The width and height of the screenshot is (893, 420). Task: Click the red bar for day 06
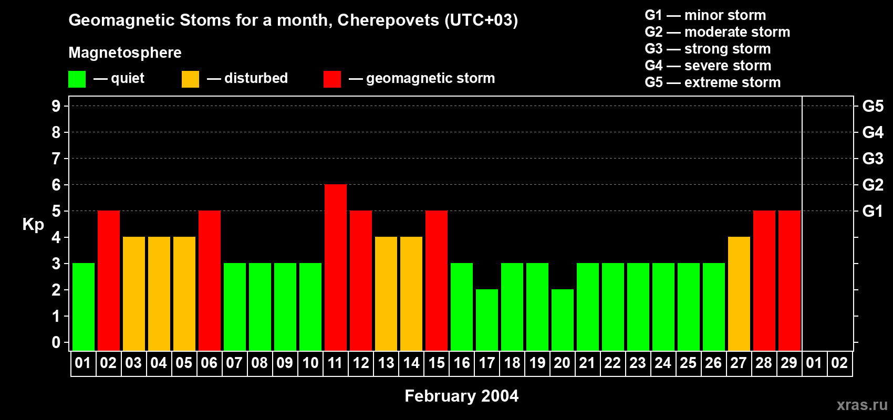pos(210,280)
